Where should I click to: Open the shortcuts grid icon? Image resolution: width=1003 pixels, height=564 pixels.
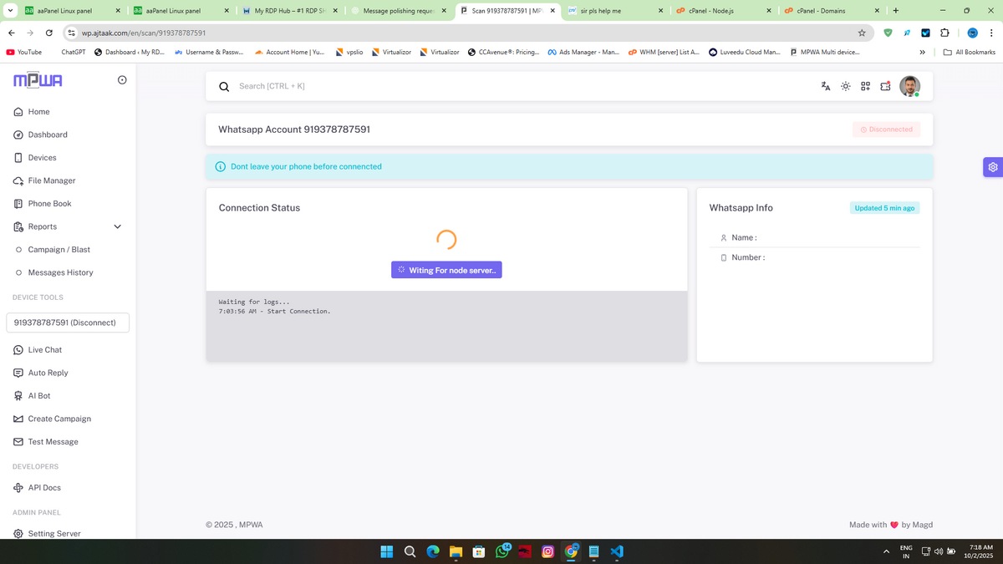pos(865,86)
